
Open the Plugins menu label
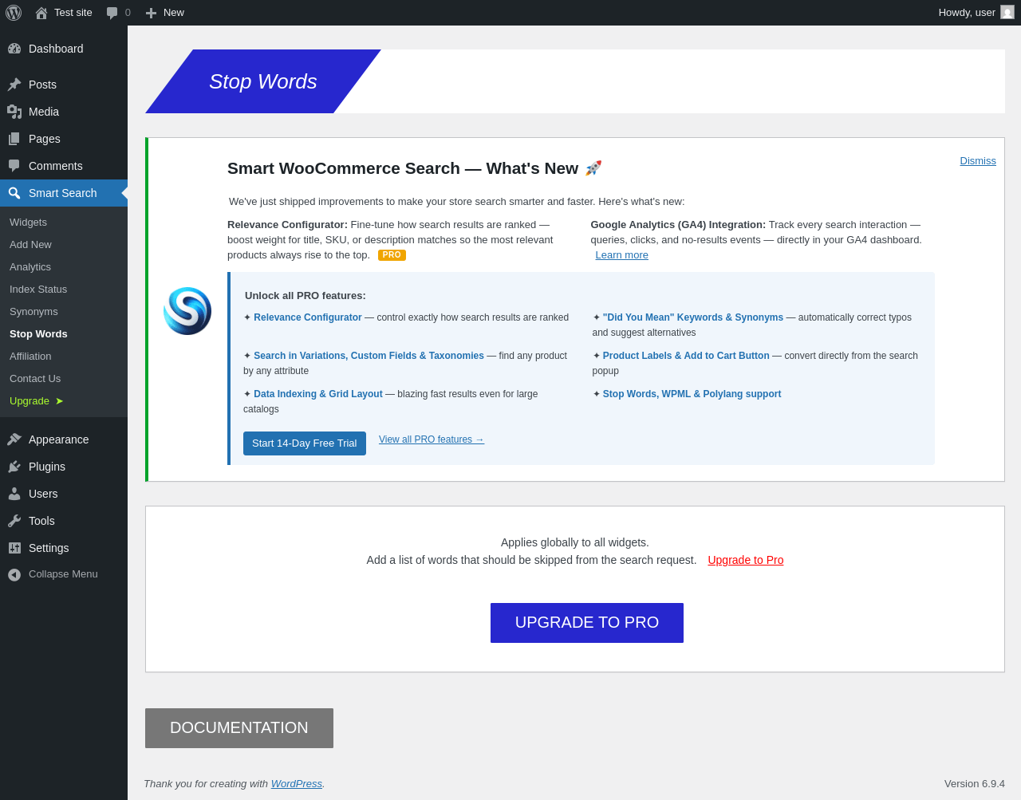click(x=47, y=467)
